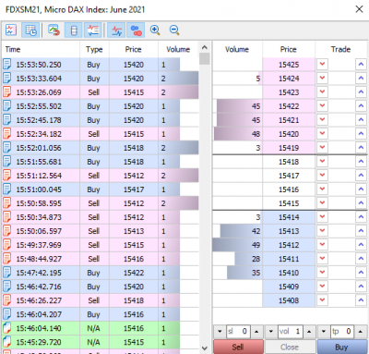Click the trade list scrollbar down arrow
This screenshot has width=369, height=354.
pos(205,348)
